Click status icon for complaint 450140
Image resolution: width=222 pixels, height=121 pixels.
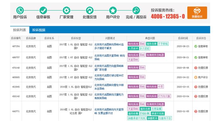pyautogui.click(x=196, y=96)
